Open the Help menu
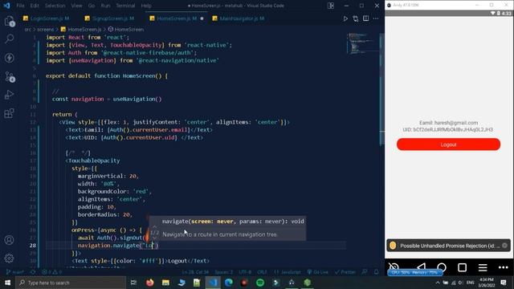The height and width of the screenshot is (289, 514). (x=146, y=6)
